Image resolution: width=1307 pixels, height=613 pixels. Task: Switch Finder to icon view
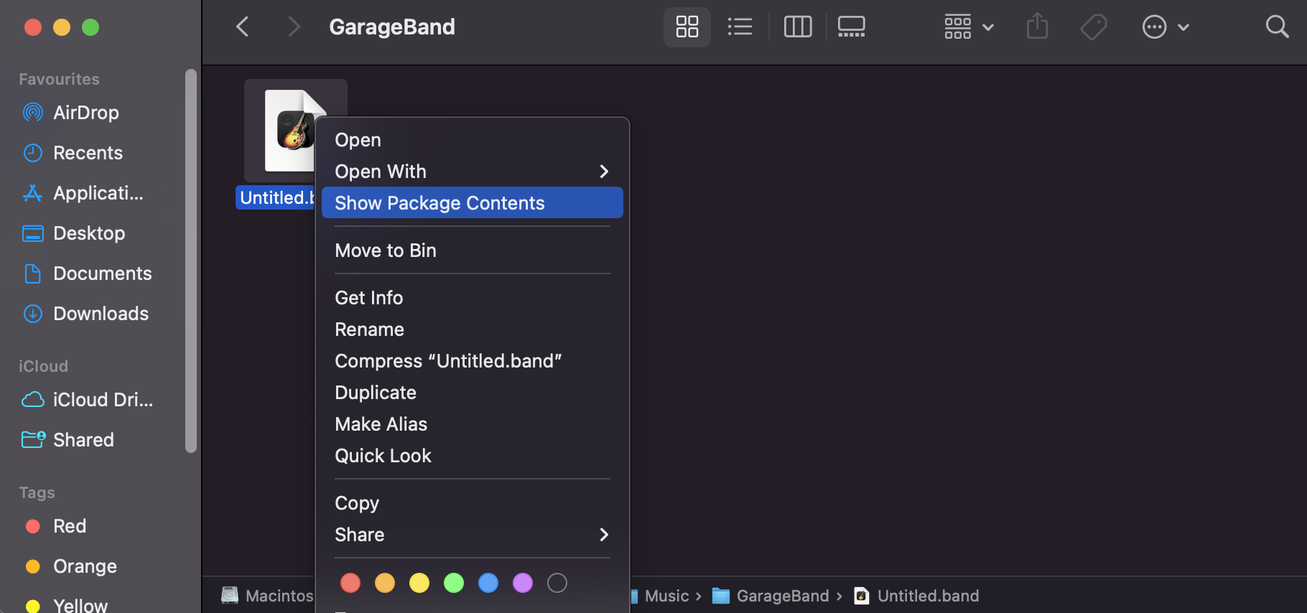[687, 27]
